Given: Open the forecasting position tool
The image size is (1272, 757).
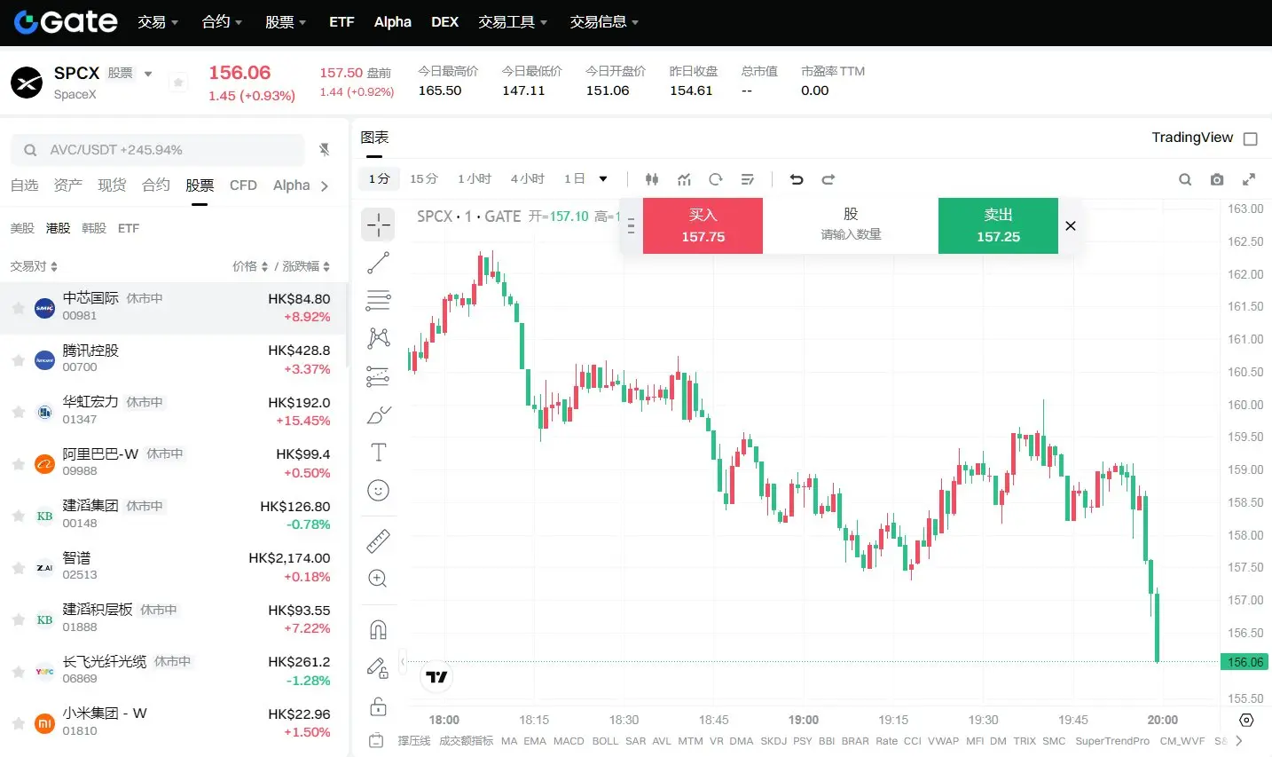Looking at the screenshot, I should pyautogui.click(x=379, y=376).
